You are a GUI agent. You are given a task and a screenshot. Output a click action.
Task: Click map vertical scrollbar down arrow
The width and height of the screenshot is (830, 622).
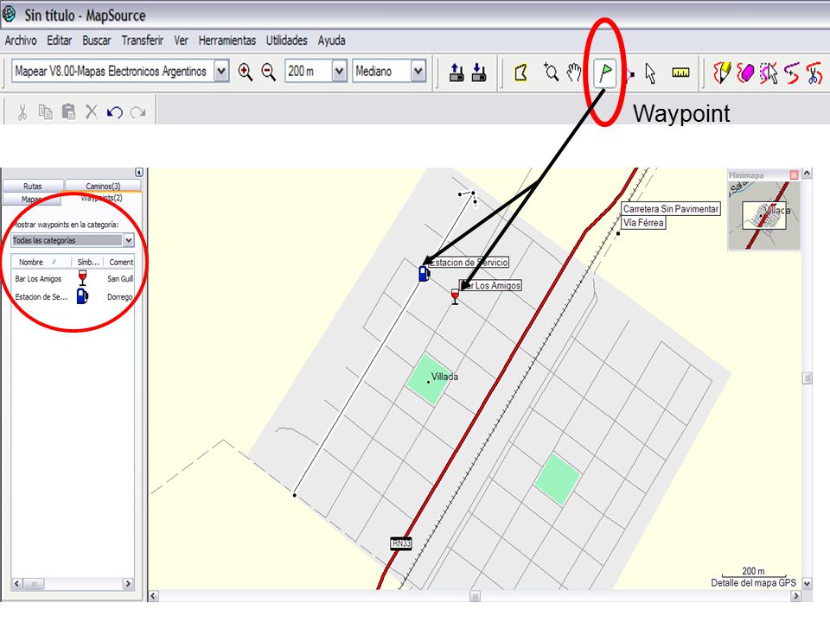pos(808,583)
